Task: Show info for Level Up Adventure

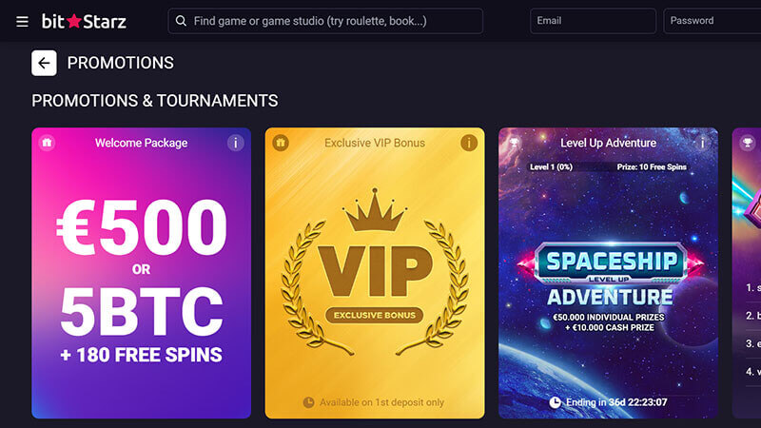Action: click(702, 143)
